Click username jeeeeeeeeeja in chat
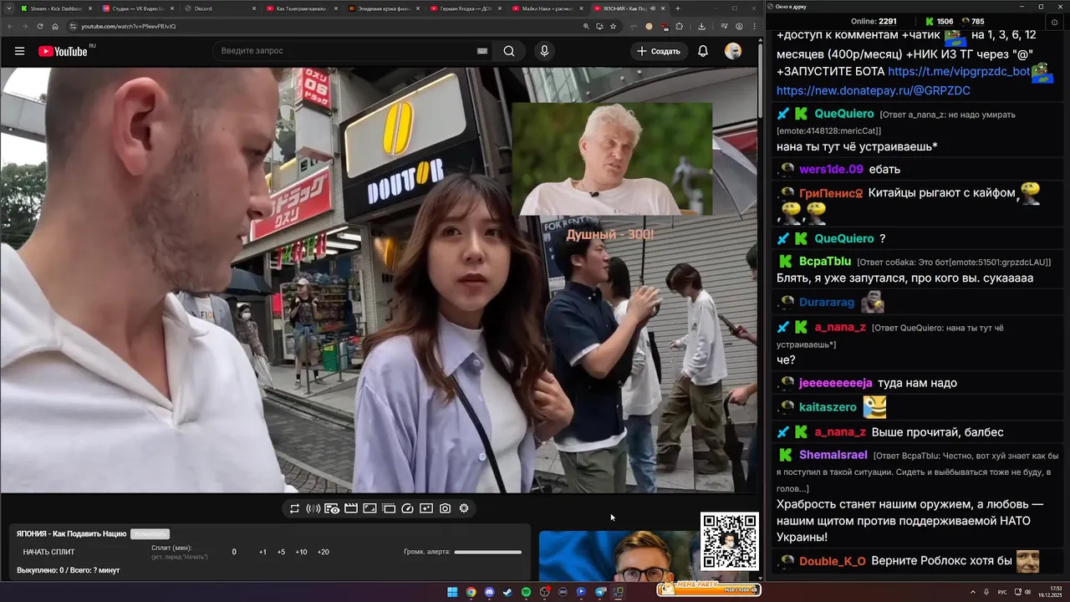 [x=836, y=383]
